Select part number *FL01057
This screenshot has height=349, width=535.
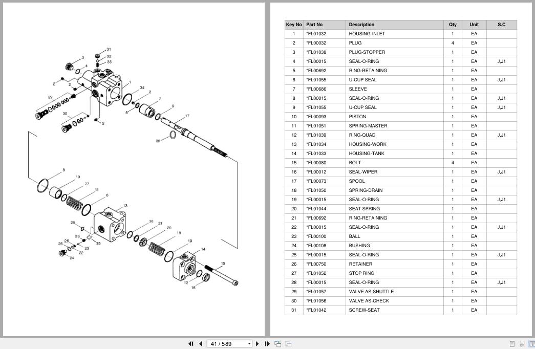click(x=316, y=292)
